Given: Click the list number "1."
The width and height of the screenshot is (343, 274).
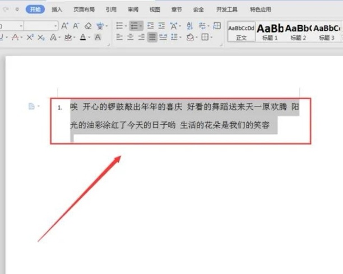Looking at the screenshot, I should [60, 108].
